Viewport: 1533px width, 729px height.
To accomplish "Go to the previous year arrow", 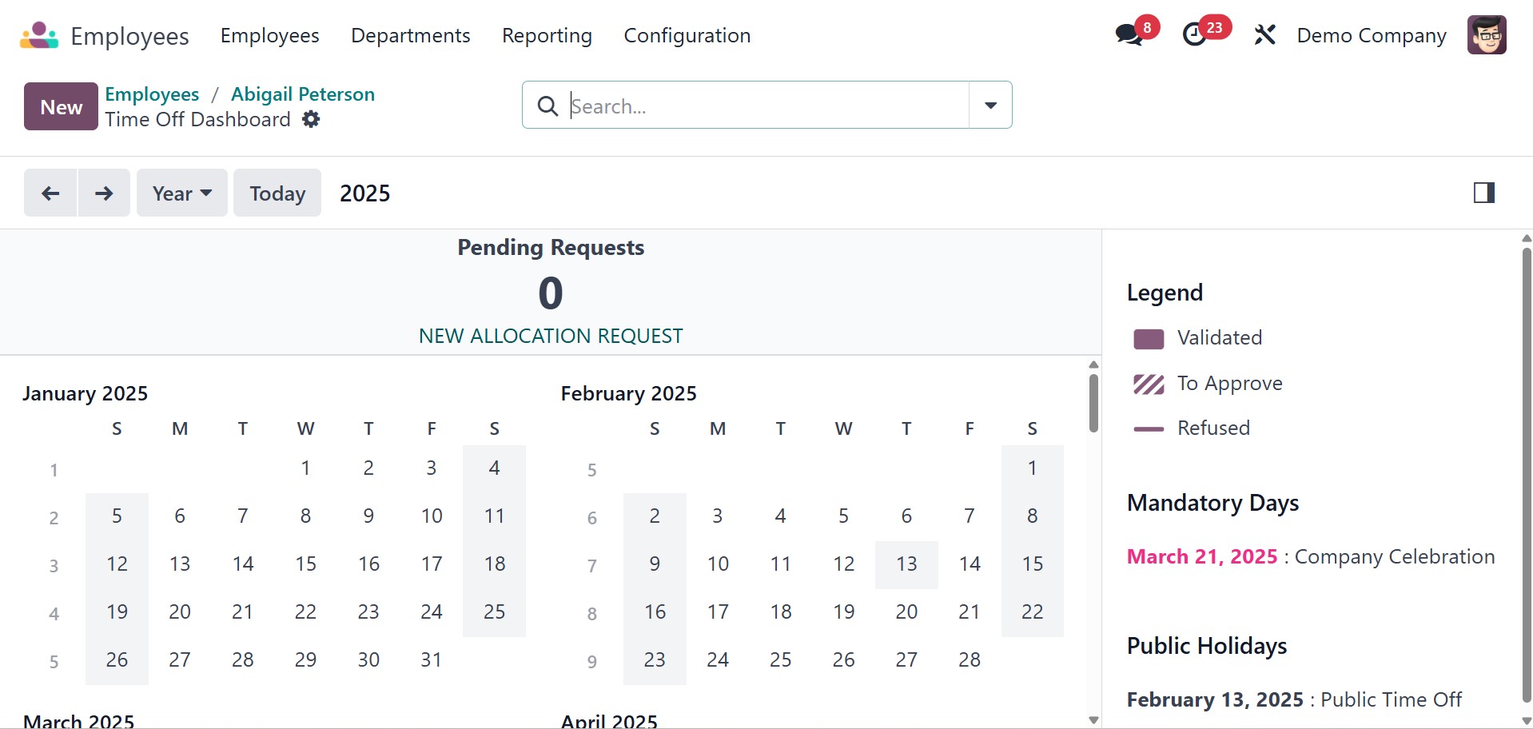I will point(50,193).
